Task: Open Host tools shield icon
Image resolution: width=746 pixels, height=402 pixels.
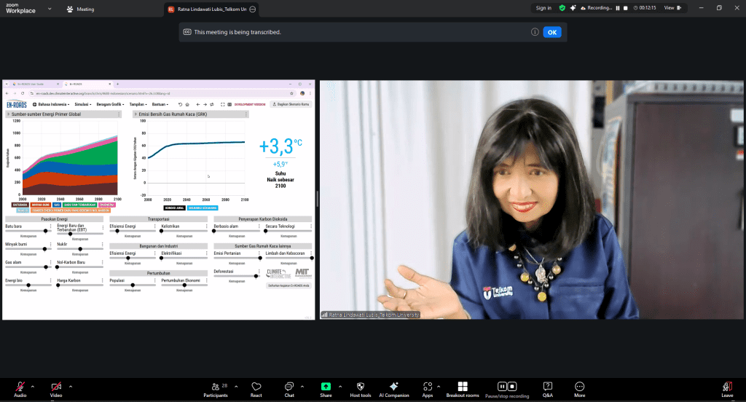Action: (360, 387)
